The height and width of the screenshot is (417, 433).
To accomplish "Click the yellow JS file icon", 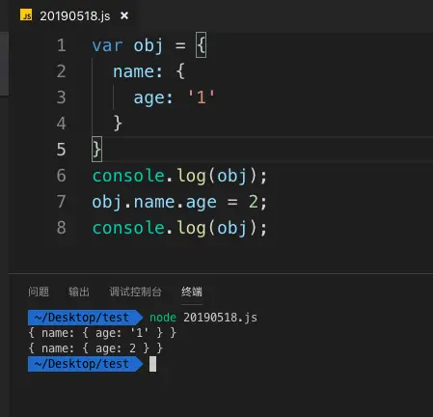I will 26,15.
